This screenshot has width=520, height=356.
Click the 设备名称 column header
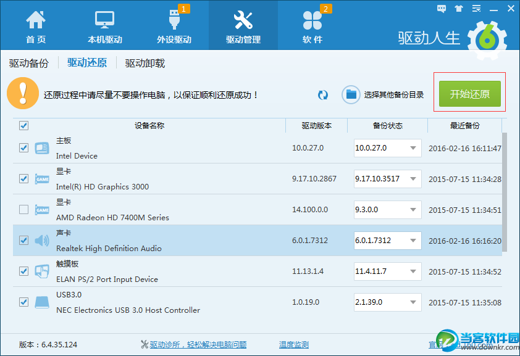[x=149, y=125]
